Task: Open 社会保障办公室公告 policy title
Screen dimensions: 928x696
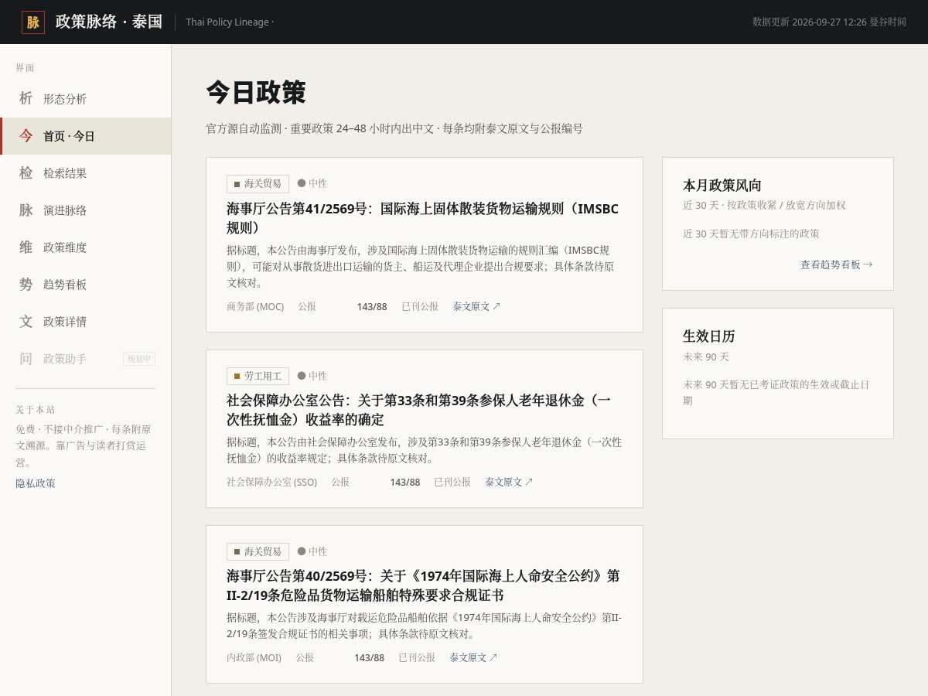Action: tap(419, 410)
